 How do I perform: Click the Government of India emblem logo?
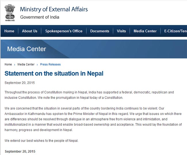[x=10, y=13]
